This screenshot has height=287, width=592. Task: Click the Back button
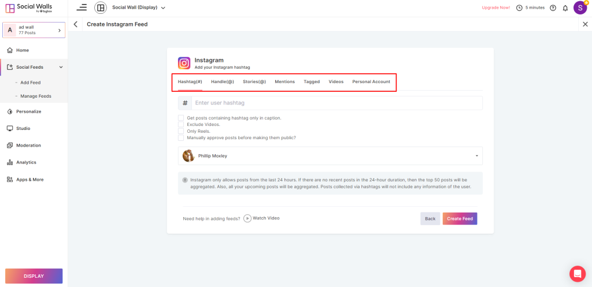pos(430,219)
